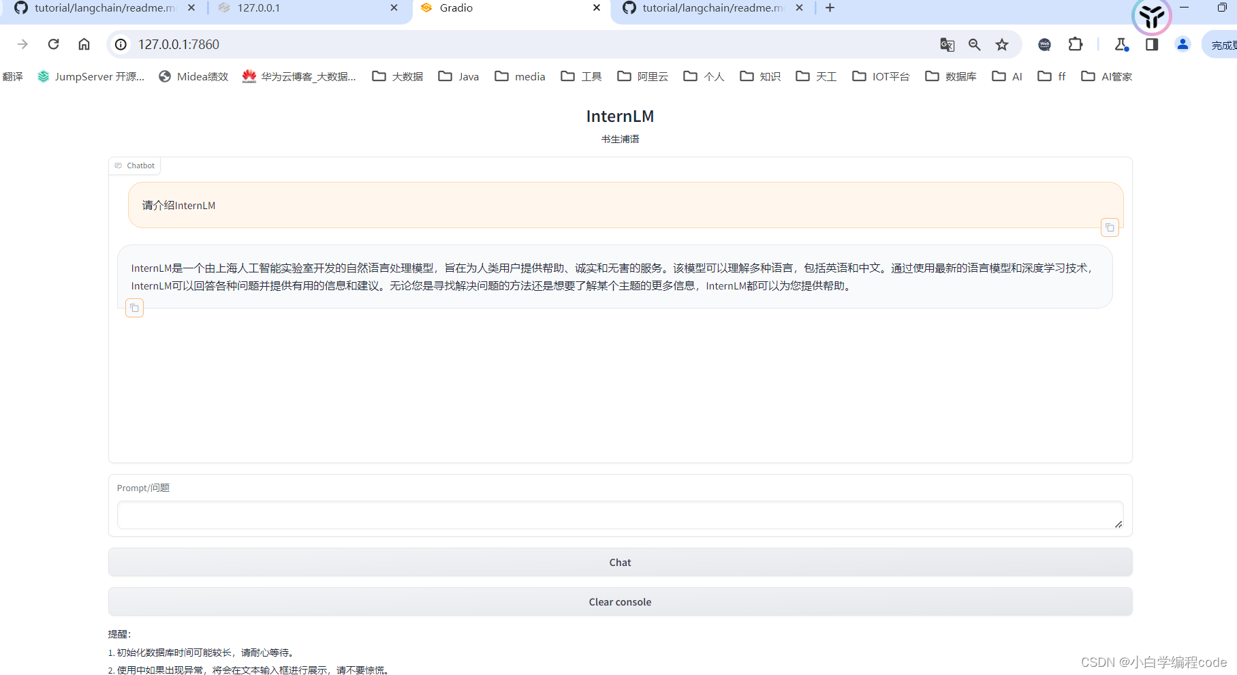This screenshot has height=675, width=1237.
Task: Open the 个人 bookmark folder
Action: point(704,76)
